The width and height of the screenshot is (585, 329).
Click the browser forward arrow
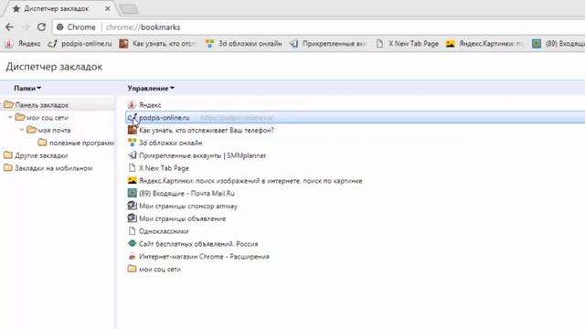(26, 27)
